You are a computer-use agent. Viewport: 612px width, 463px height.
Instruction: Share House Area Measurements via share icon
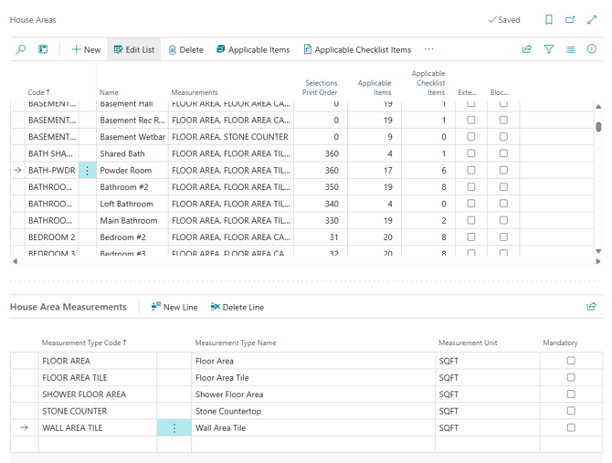pos(592,307)
